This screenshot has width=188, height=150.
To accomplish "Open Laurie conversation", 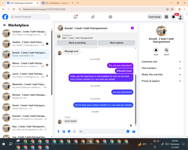I will pos(26,75).
